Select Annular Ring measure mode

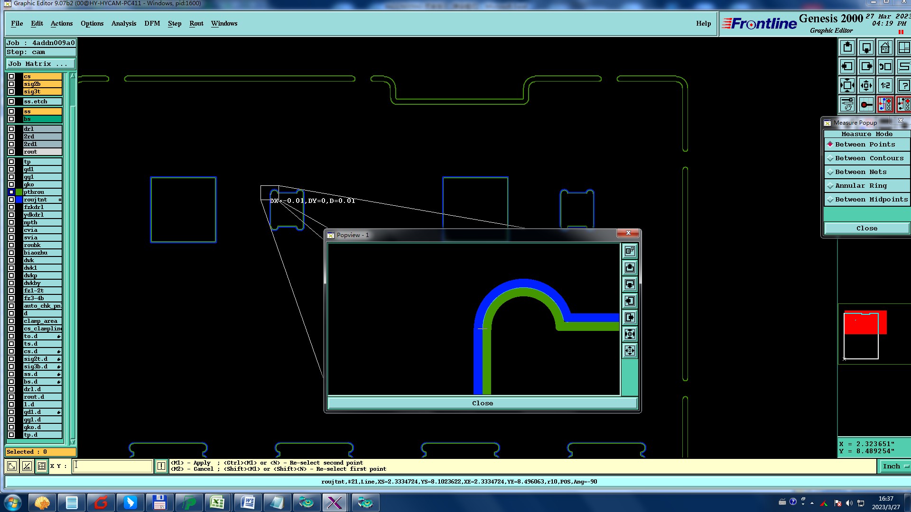click(x=860, y=186)
